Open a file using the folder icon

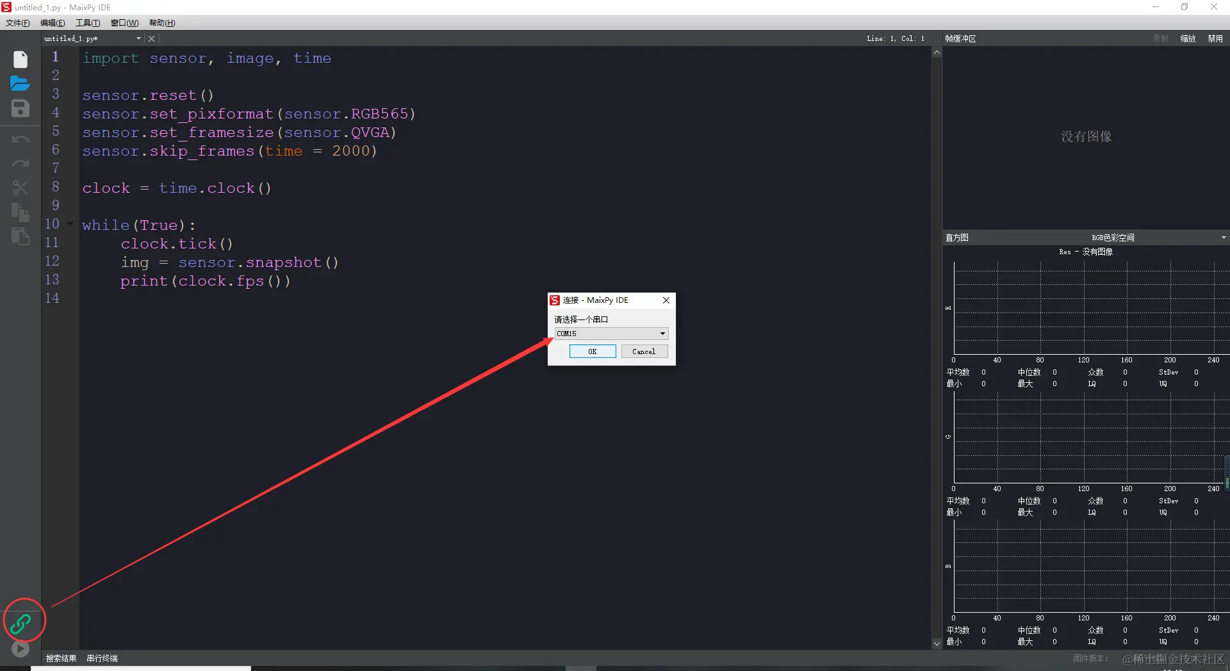20,84
